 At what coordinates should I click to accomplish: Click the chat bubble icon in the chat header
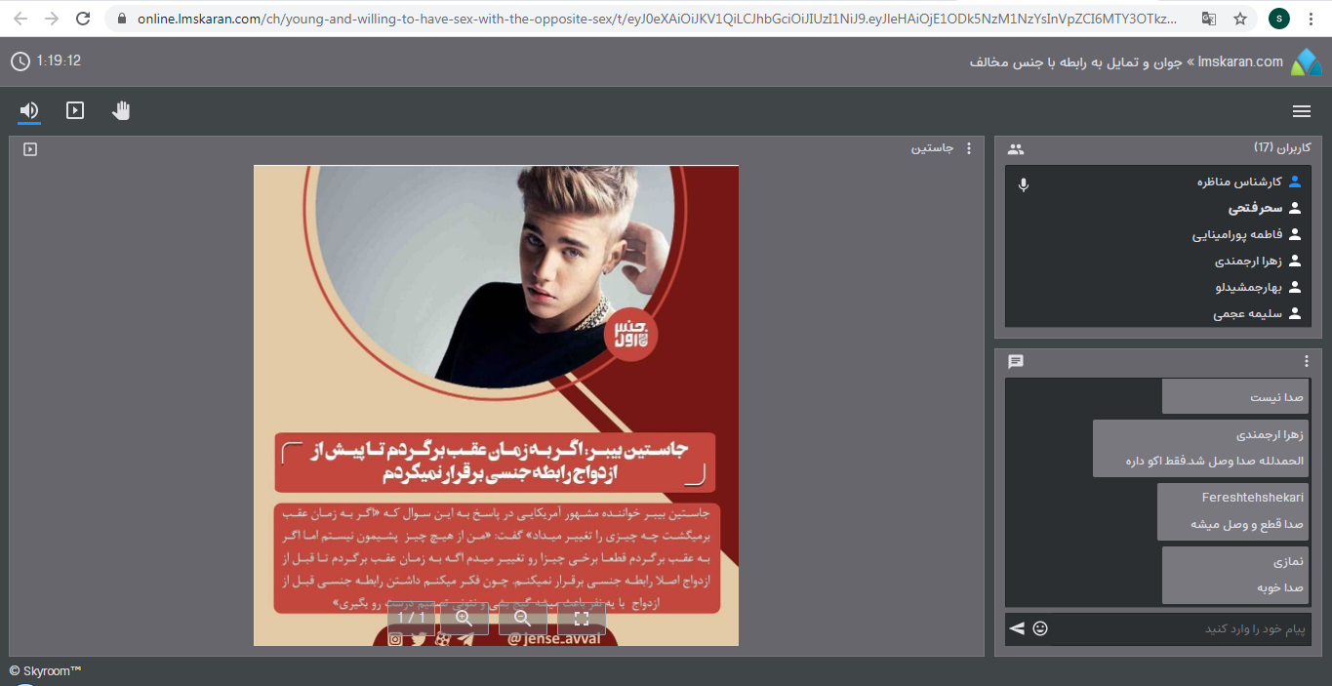1016,362
